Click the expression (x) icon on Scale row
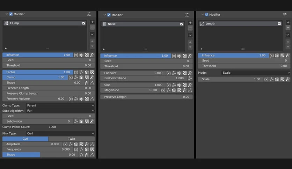Screen dimensions: 292x169 tap(266, 79)
